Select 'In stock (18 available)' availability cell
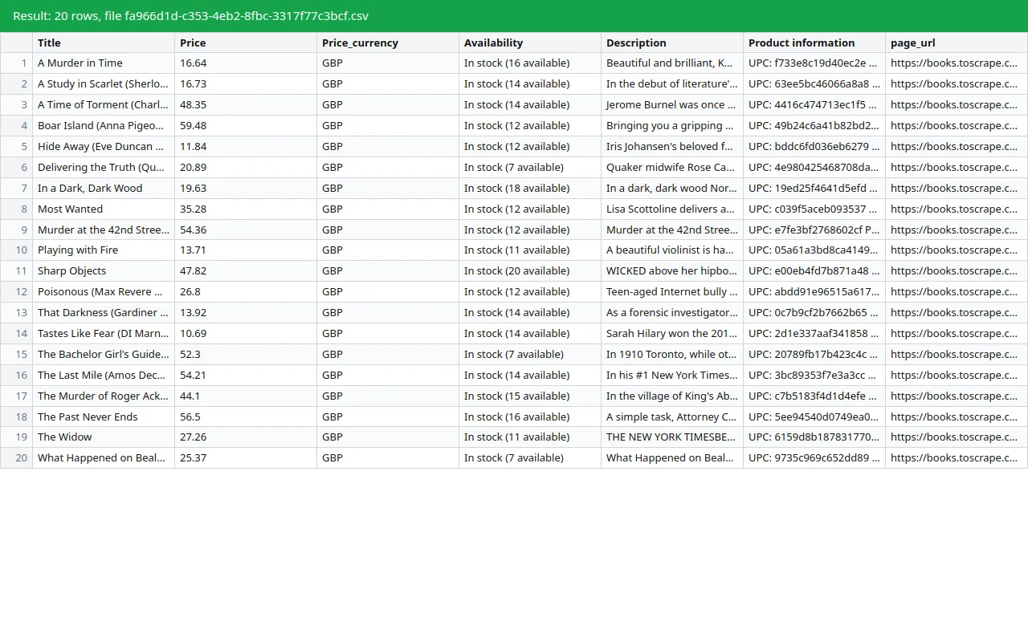This screenshot has height=642, width=1028. tap(530, 189)
